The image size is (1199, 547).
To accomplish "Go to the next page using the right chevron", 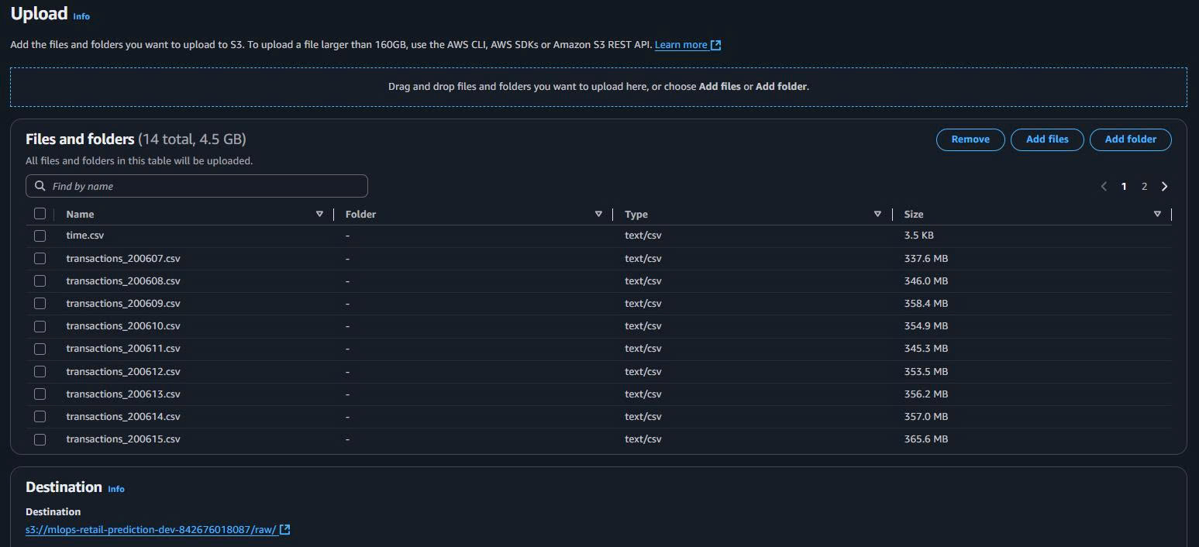I will click(1164, 186).
